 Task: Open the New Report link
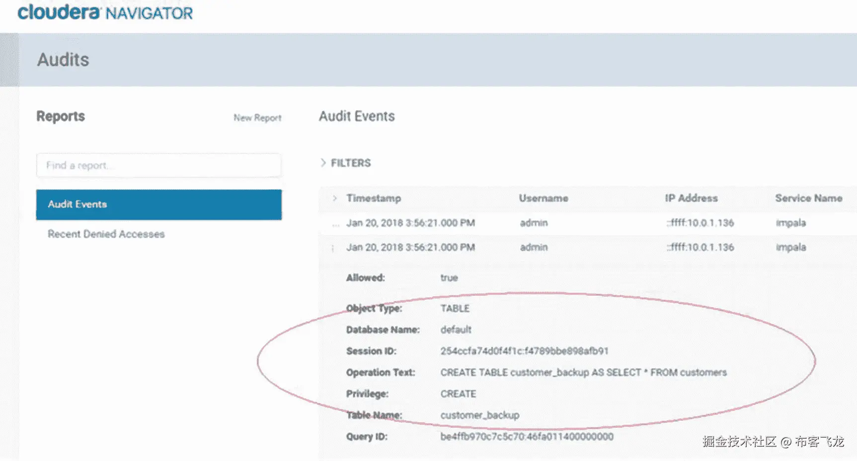pos(257,118)
